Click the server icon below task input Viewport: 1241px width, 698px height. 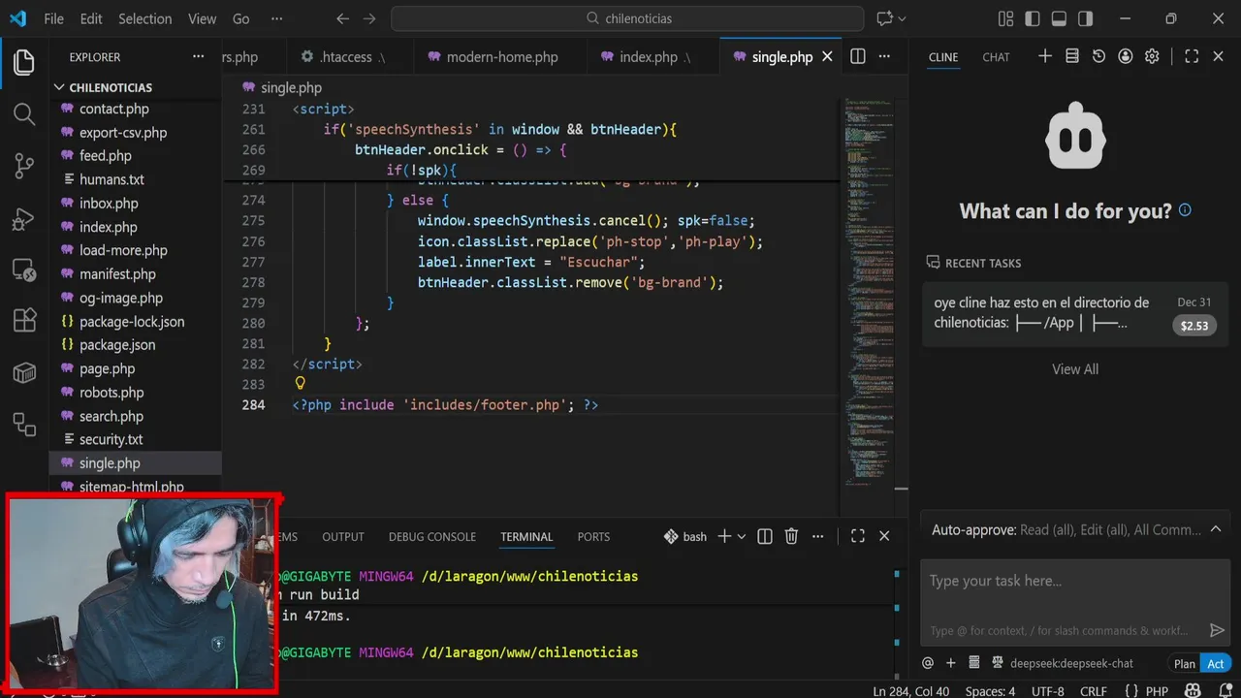[x=974, y=663]
